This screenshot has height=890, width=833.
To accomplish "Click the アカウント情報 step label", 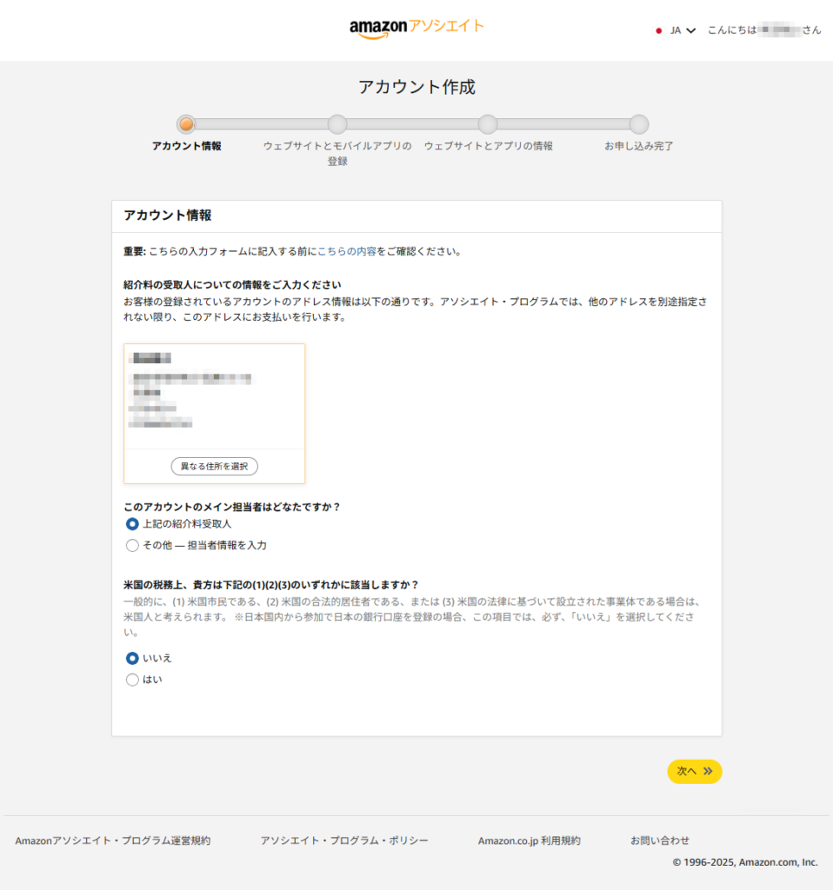I will coord(186,146).
